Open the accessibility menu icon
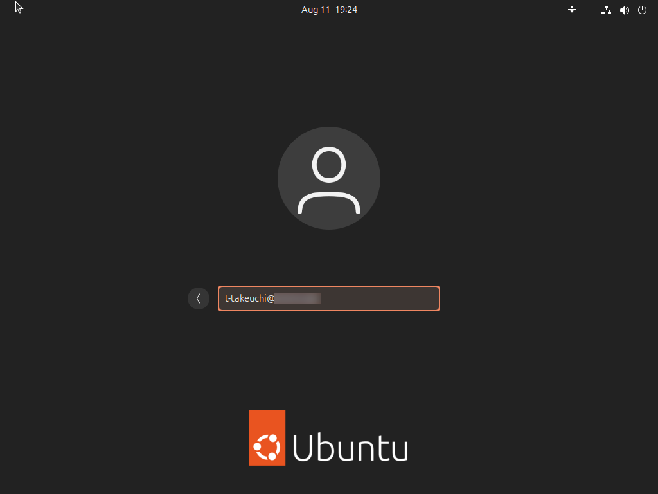Screen dimensions: 658x494 [x=571, y=10]
